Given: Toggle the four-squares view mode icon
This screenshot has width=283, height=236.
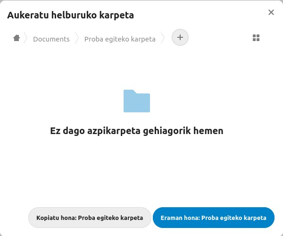Looking at the screenshot, I should click(256, 38).
